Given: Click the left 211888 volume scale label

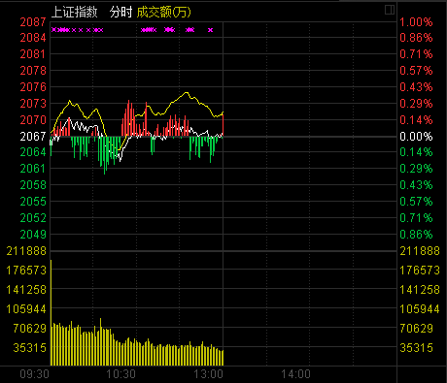Looking at the screenshot, I should (26, 251).
